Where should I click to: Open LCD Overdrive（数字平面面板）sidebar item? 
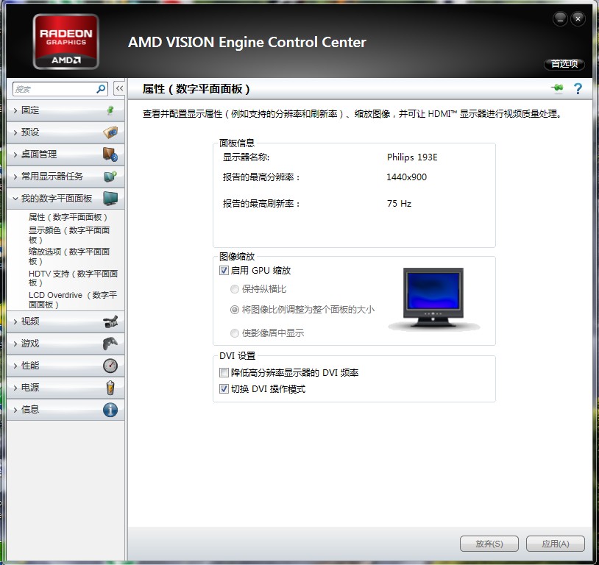pos(73,300)
